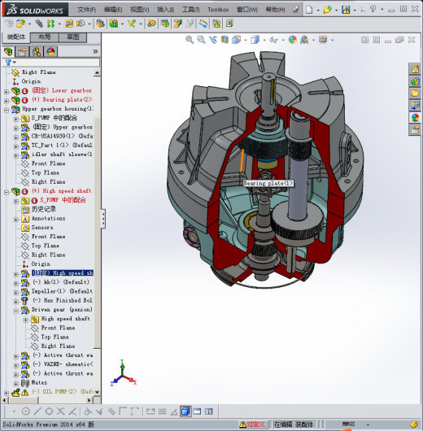Toggle the shaded with edges display button
Screen dimensions: 423x431
coord(185,411)
